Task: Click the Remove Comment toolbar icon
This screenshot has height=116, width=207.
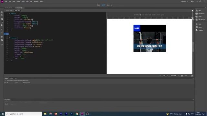Action: point(2,40)
